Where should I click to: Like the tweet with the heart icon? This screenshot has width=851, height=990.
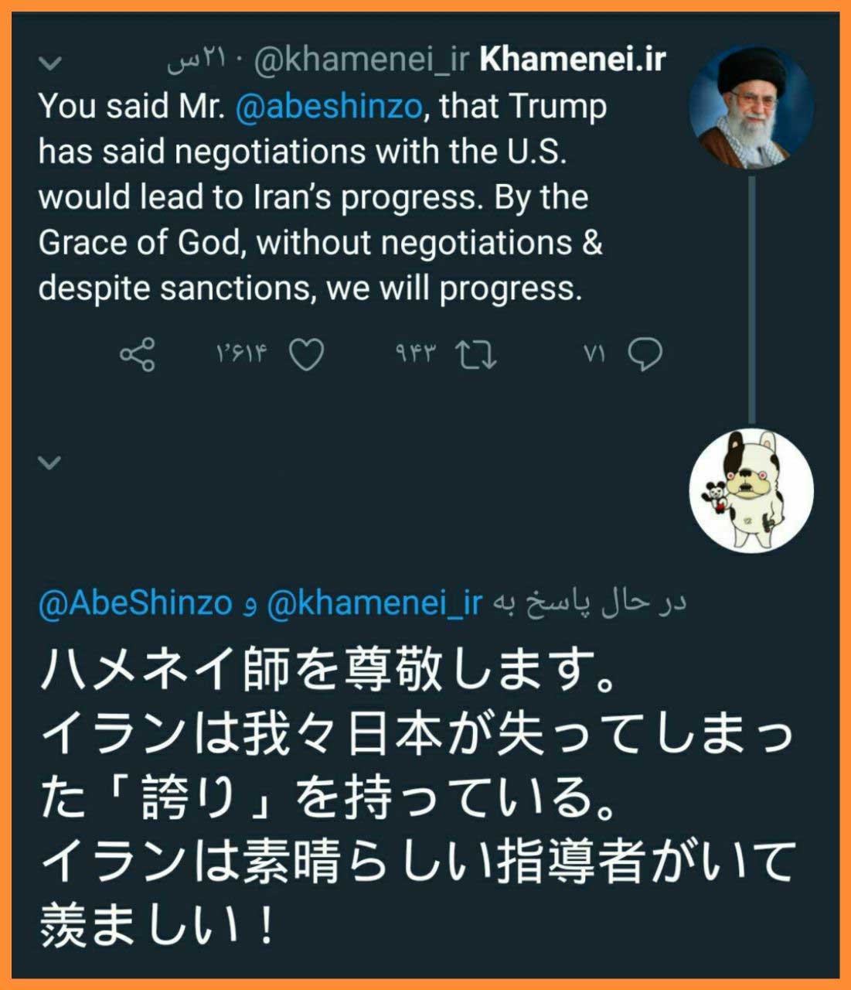click(307, 355)
